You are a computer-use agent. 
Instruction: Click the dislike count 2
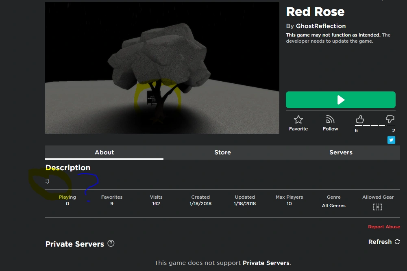(x=394, y=130)
